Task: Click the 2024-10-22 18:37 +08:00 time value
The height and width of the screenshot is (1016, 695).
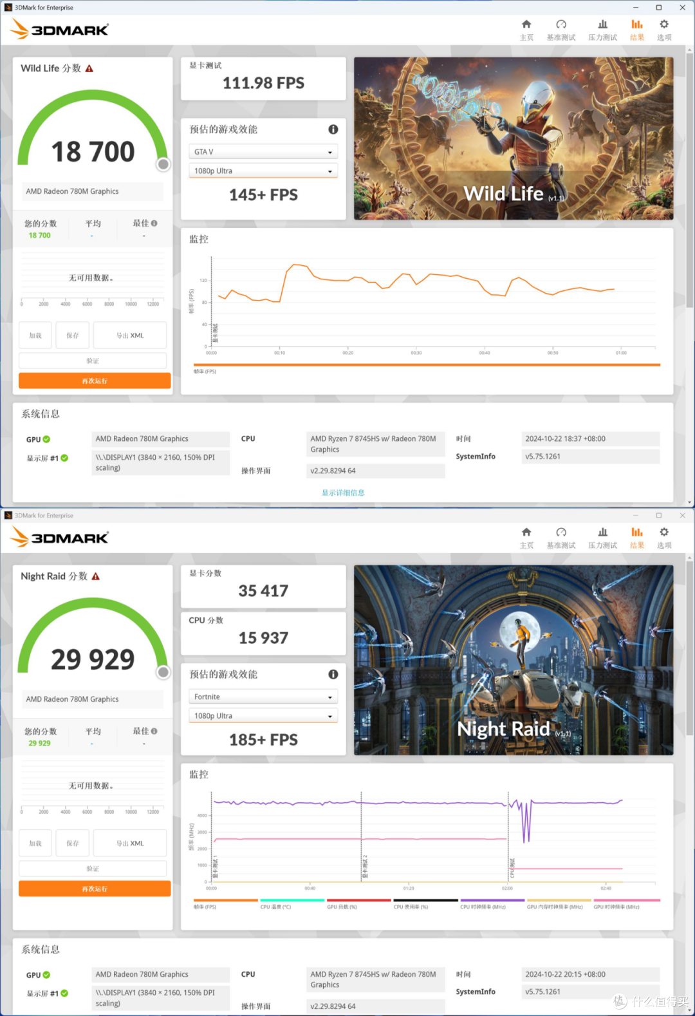Action: 591,439
